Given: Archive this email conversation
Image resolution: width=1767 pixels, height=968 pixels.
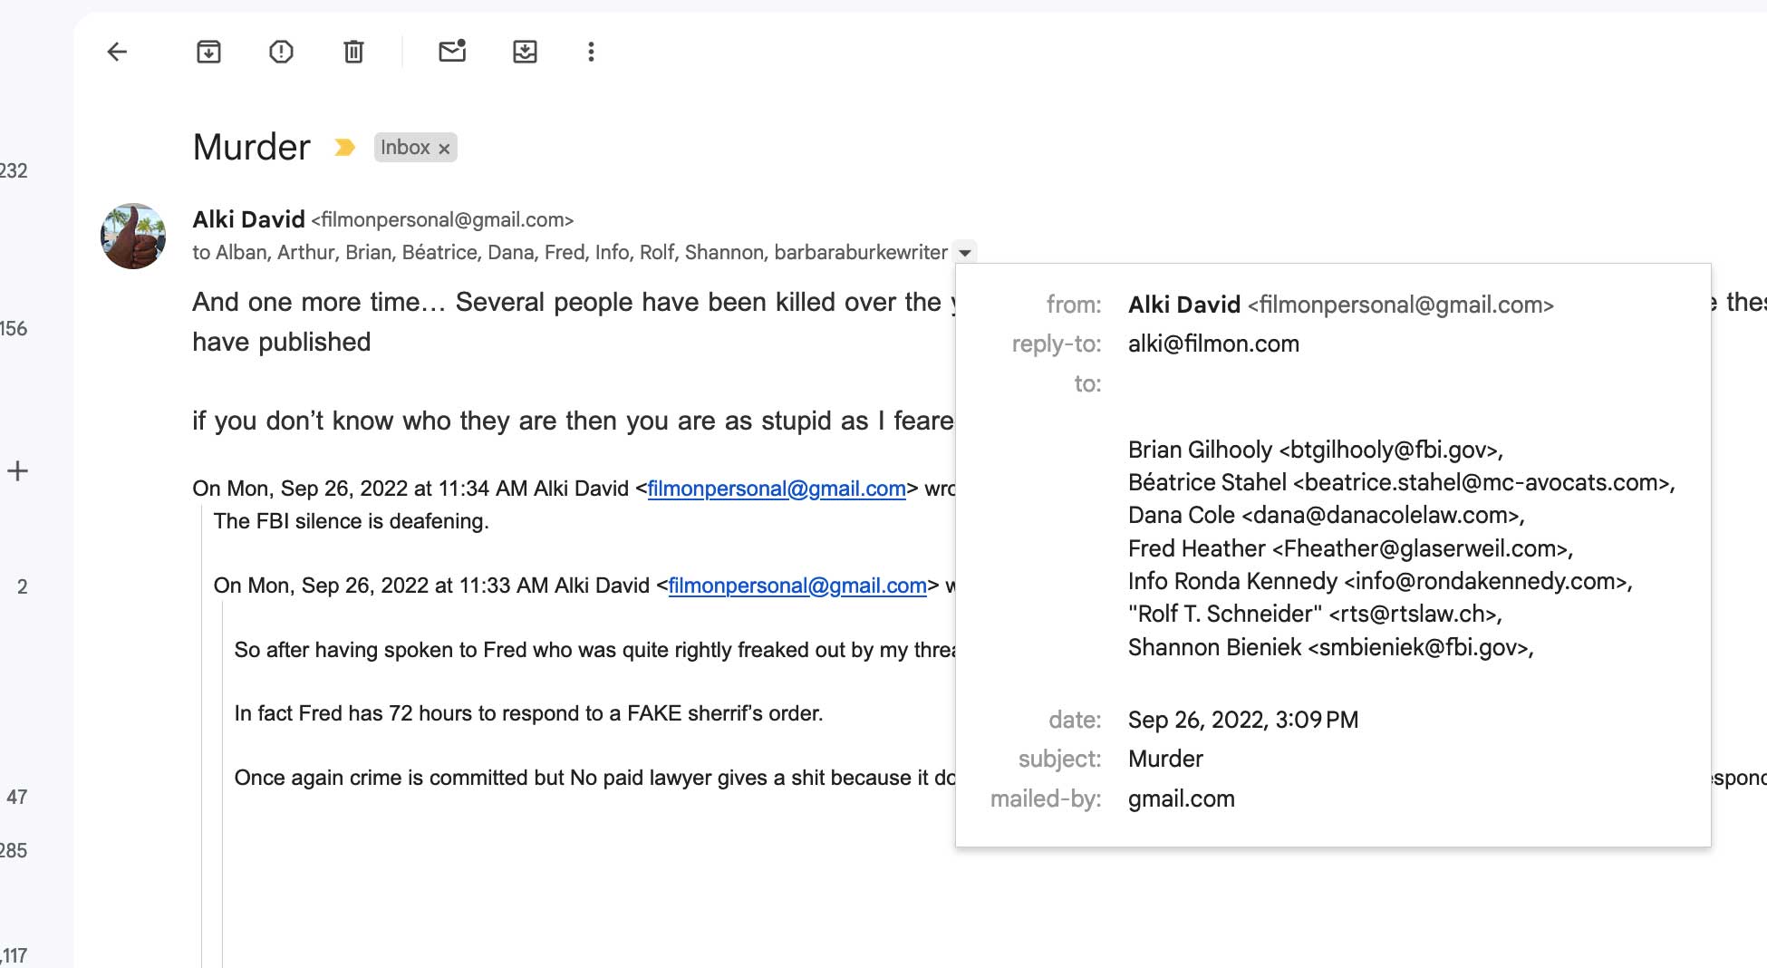Looking at the screenshot, I should click(x=208, y=52).
